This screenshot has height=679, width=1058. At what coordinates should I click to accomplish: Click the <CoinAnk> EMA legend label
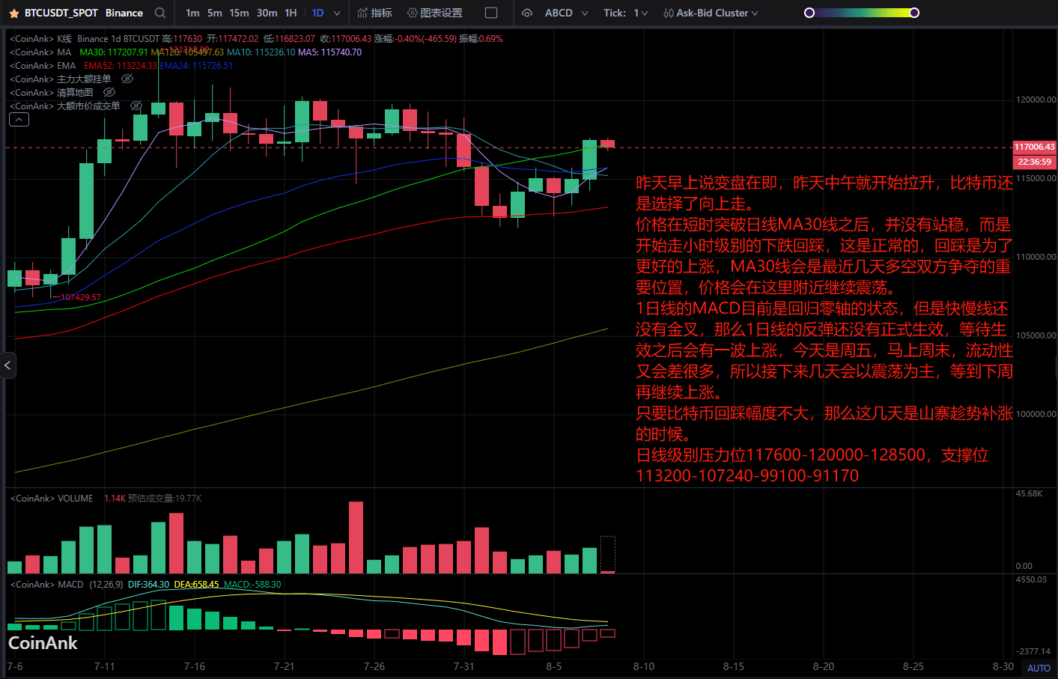pyautogui.click(x=43, y=65)
